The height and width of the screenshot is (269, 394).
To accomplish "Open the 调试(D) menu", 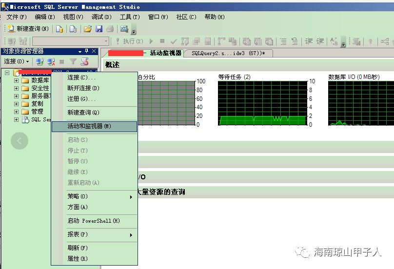I will pos(101,17).
